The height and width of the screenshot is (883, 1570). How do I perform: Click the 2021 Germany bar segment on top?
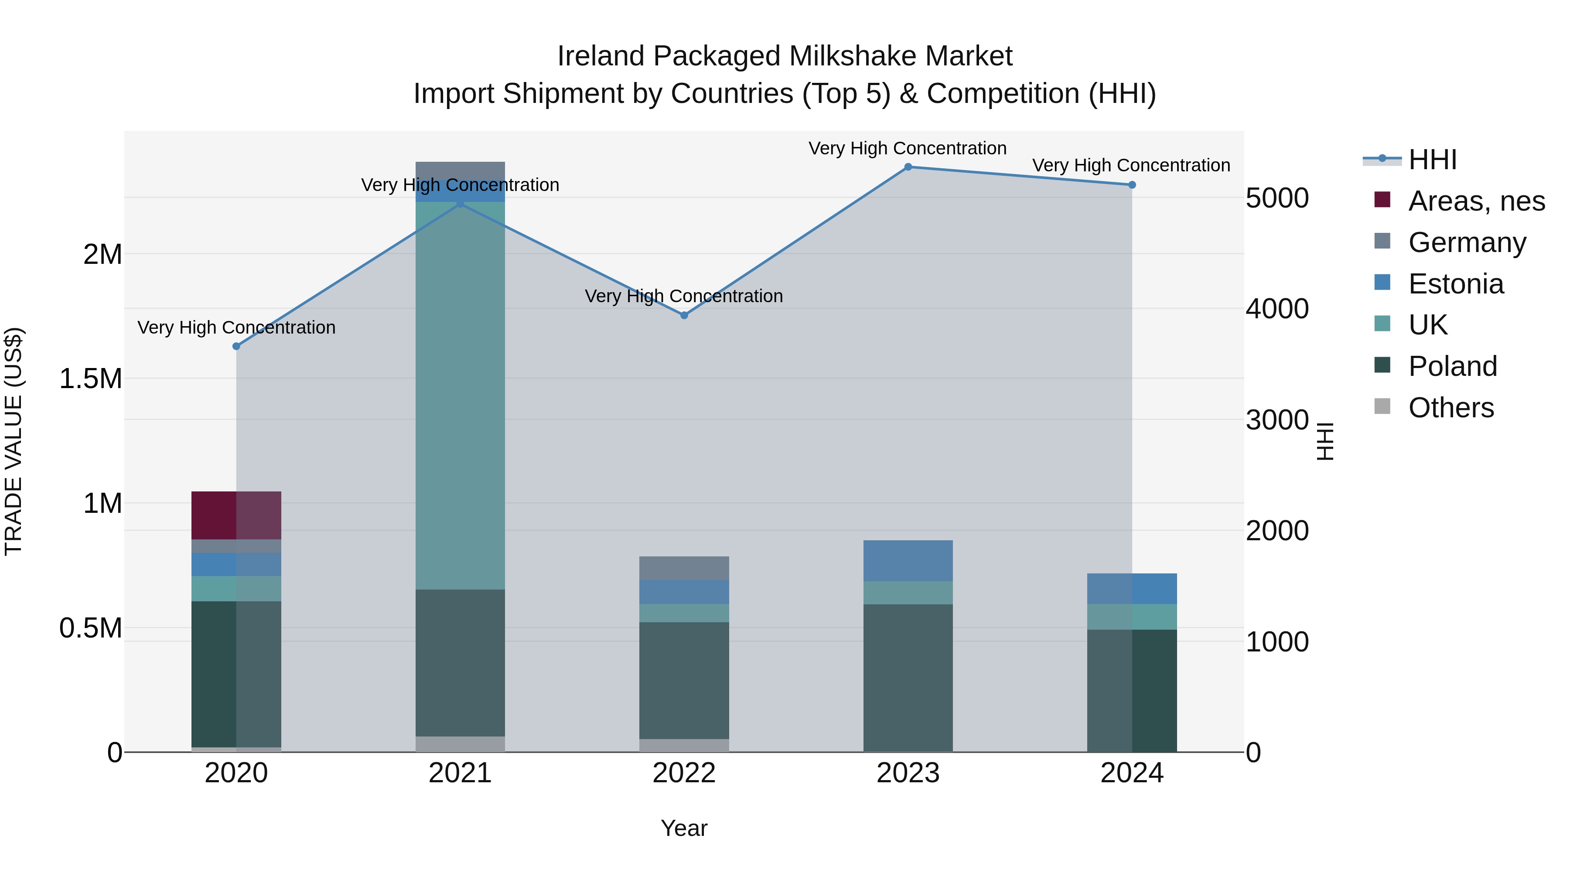pyautogui.click(x=460, y=170)
